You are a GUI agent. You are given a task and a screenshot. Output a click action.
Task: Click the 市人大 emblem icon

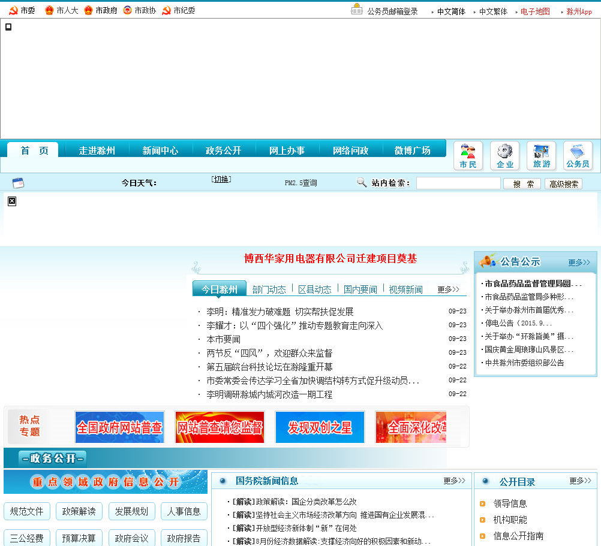(49, 11)
